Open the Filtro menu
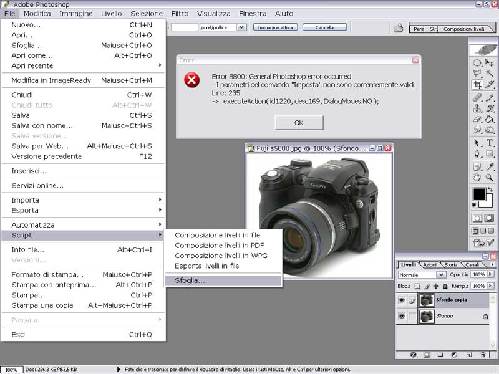499x374 pixels. pos(180,14)
